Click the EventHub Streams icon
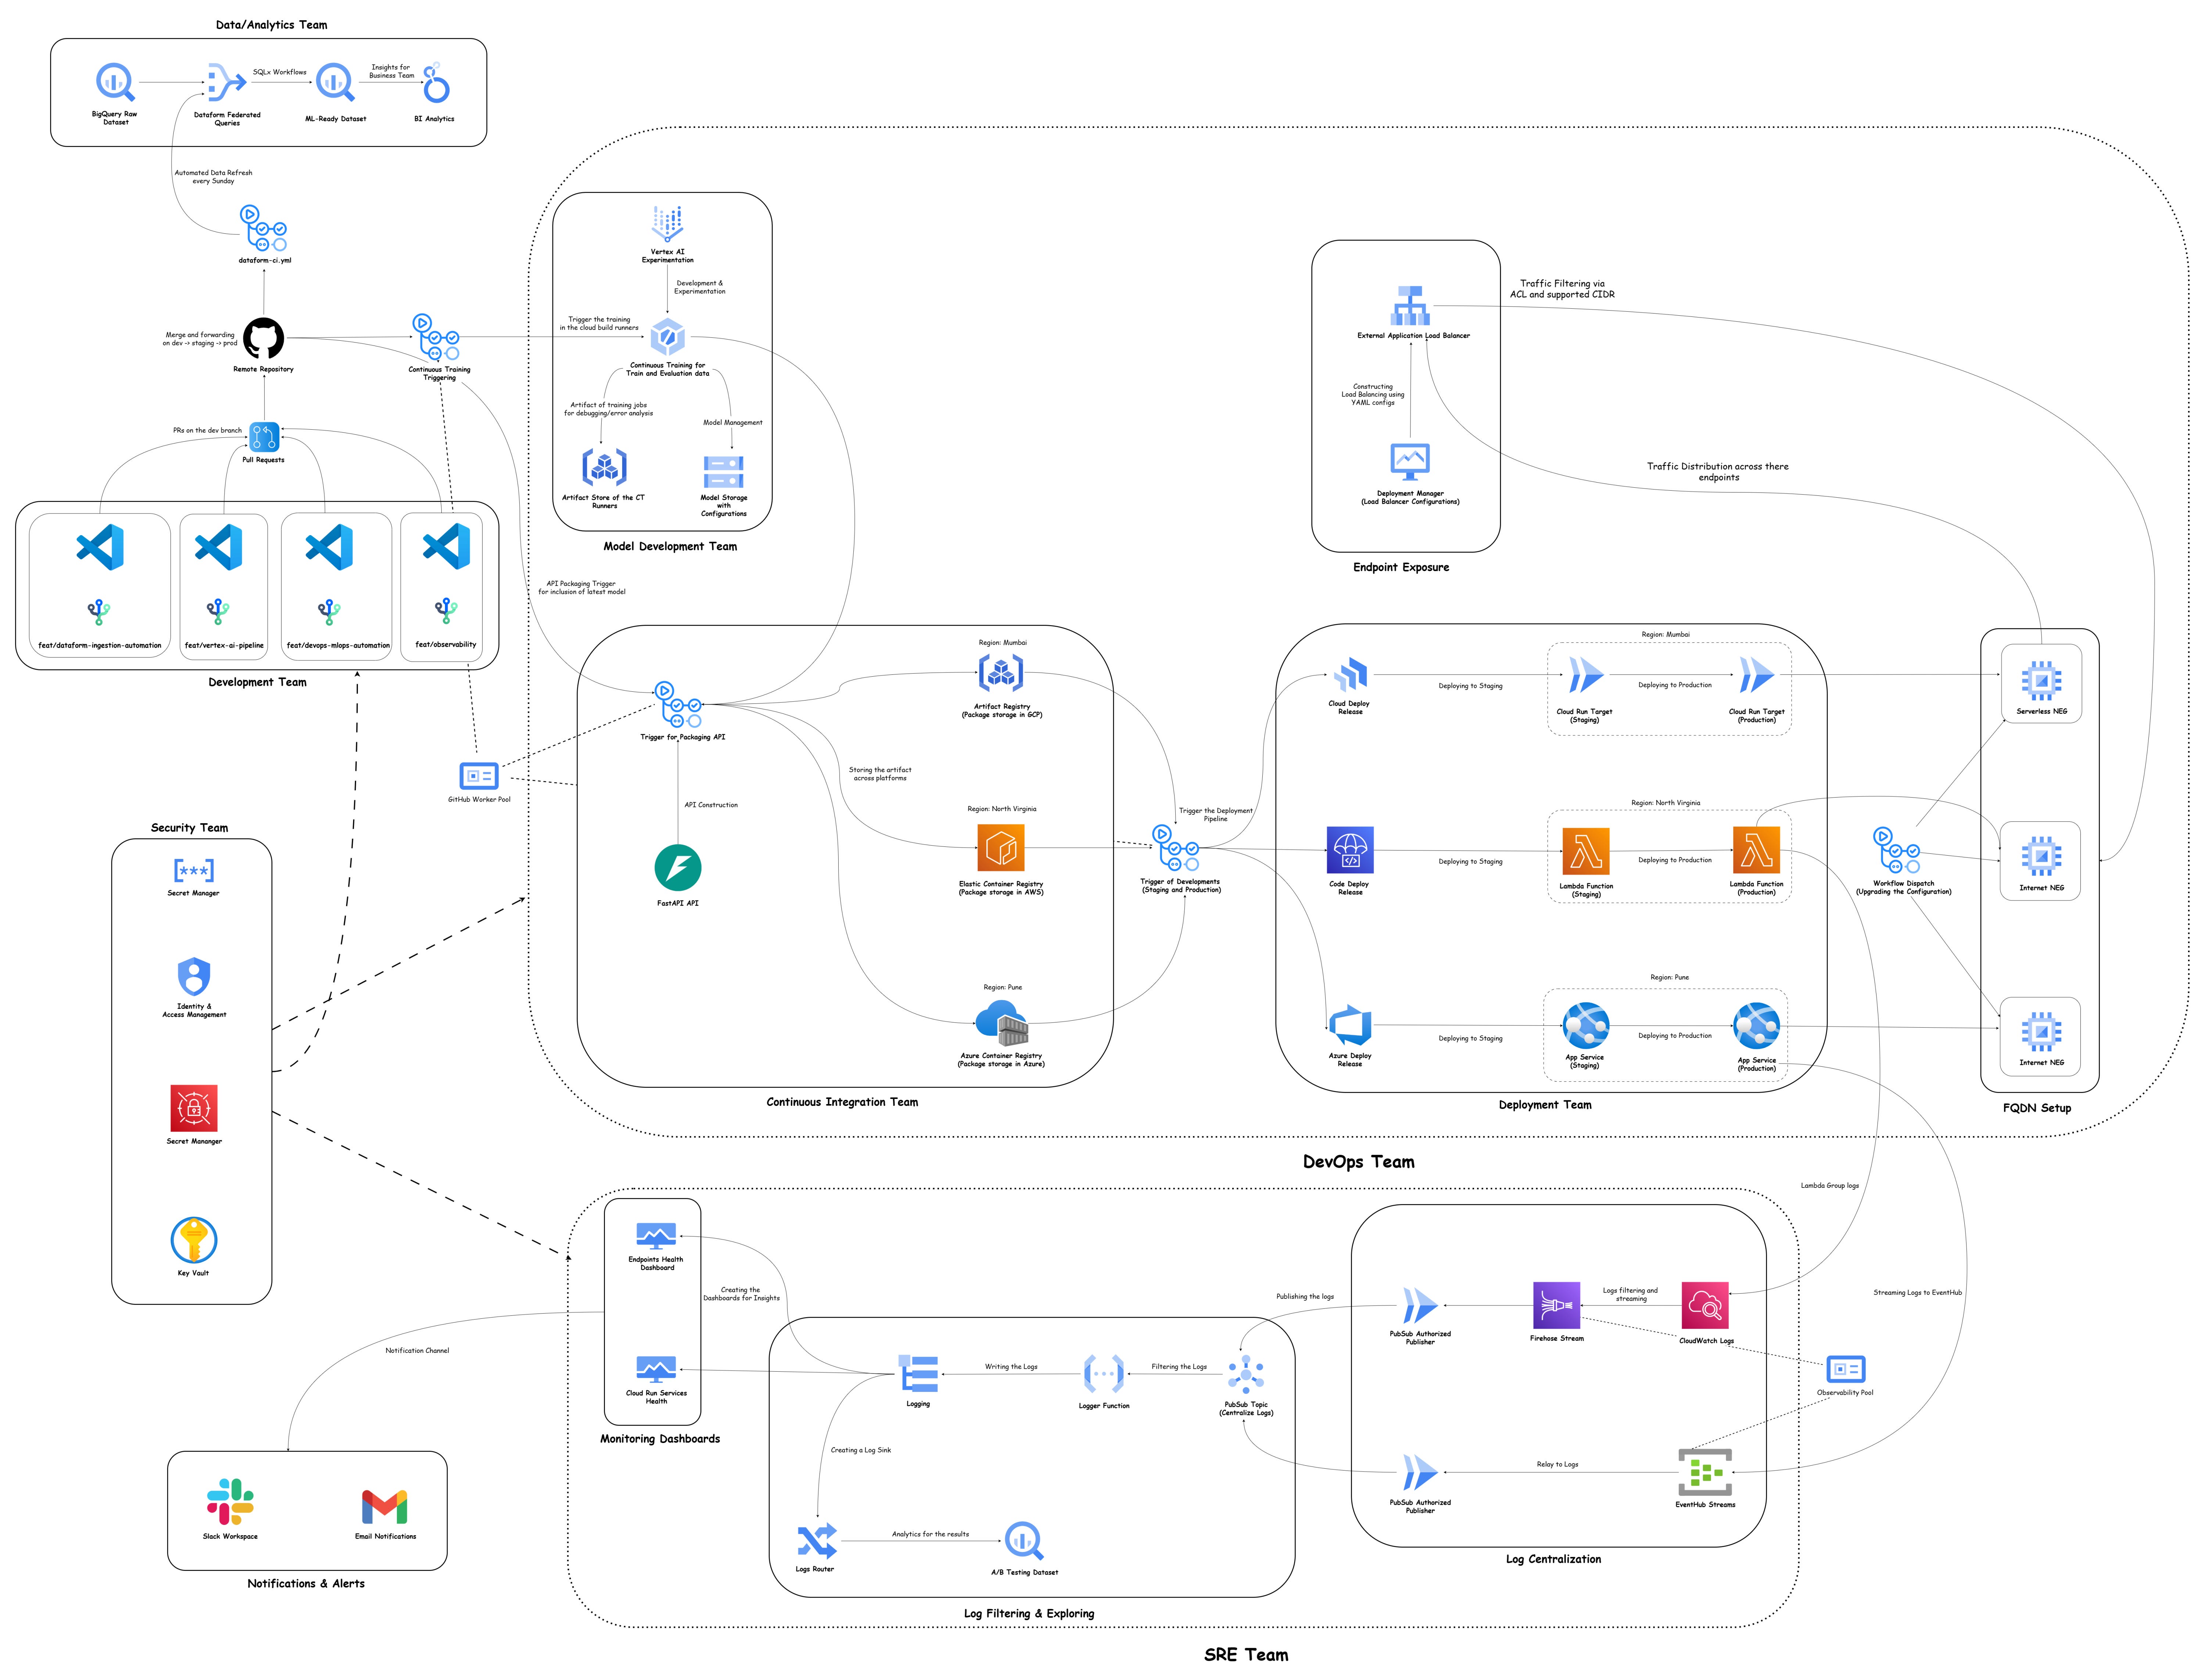The width and height of the screenshot is (2205, 1680). 1705,1472
